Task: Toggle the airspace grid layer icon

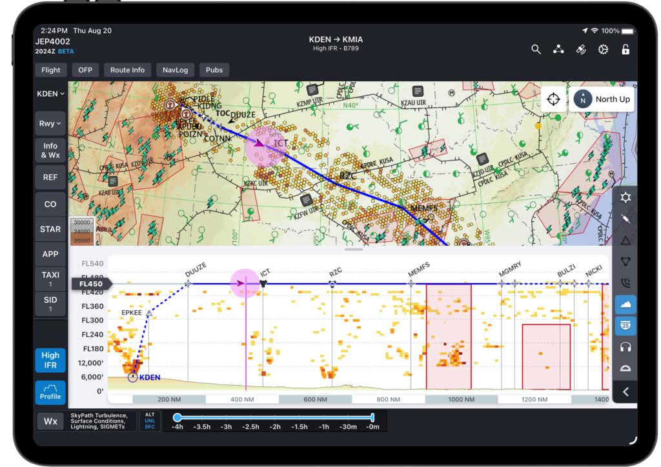Action: click(625, 283)
